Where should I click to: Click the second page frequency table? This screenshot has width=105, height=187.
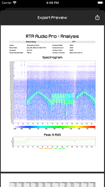coord(52,184)
